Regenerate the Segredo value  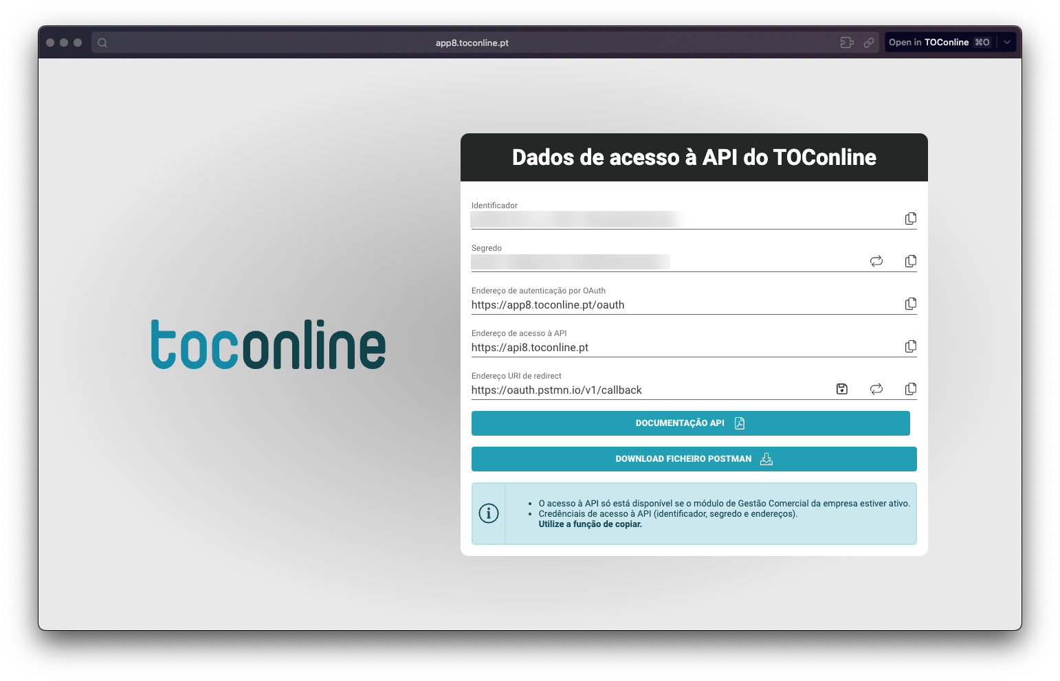click(x=876, y=261)
